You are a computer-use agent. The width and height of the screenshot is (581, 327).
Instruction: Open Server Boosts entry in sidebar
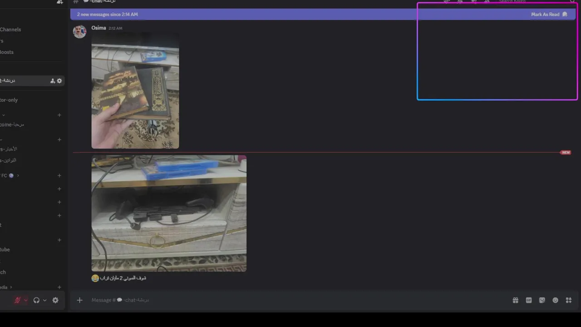pos(7,52)
